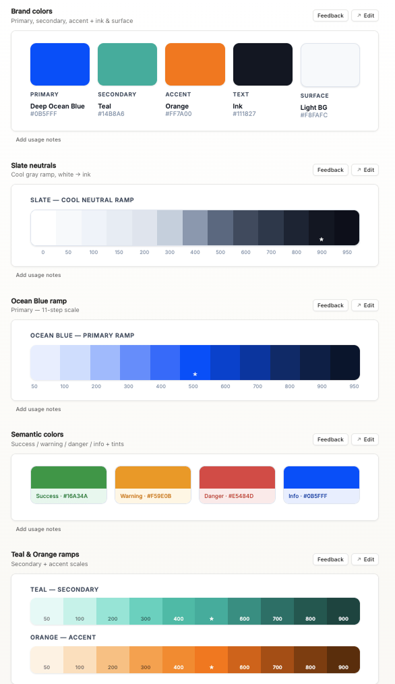
Task: Click the #FF7A00 hex value
Action: tap(179, 114)
